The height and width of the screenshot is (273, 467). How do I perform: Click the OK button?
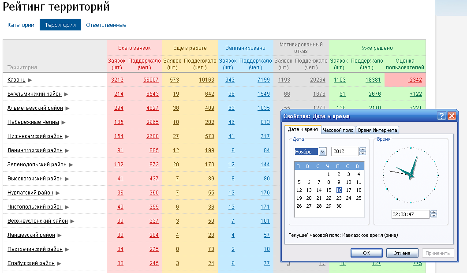pyautogui.click(x=366, y=253)
